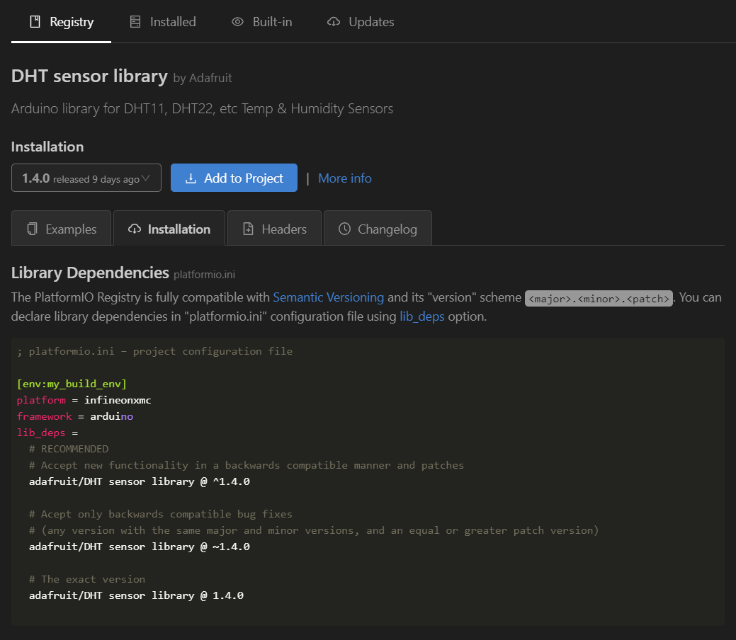This screenshot has width=736, height=640.
Task: Expand version list chevron arrow
Action: click(x=145, y=178)
